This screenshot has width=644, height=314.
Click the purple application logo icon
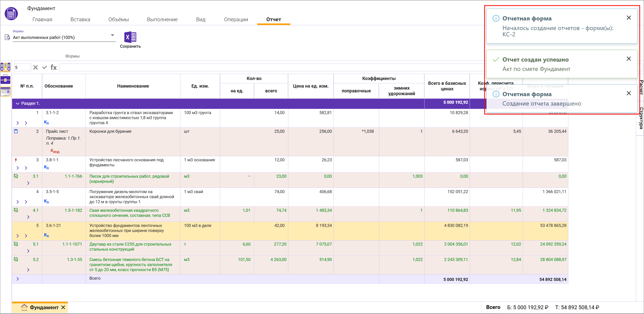tap(11, 14)
